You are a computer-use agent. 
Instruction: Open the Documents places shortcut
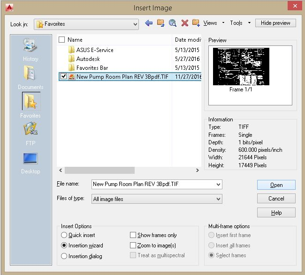click(30, 77)
